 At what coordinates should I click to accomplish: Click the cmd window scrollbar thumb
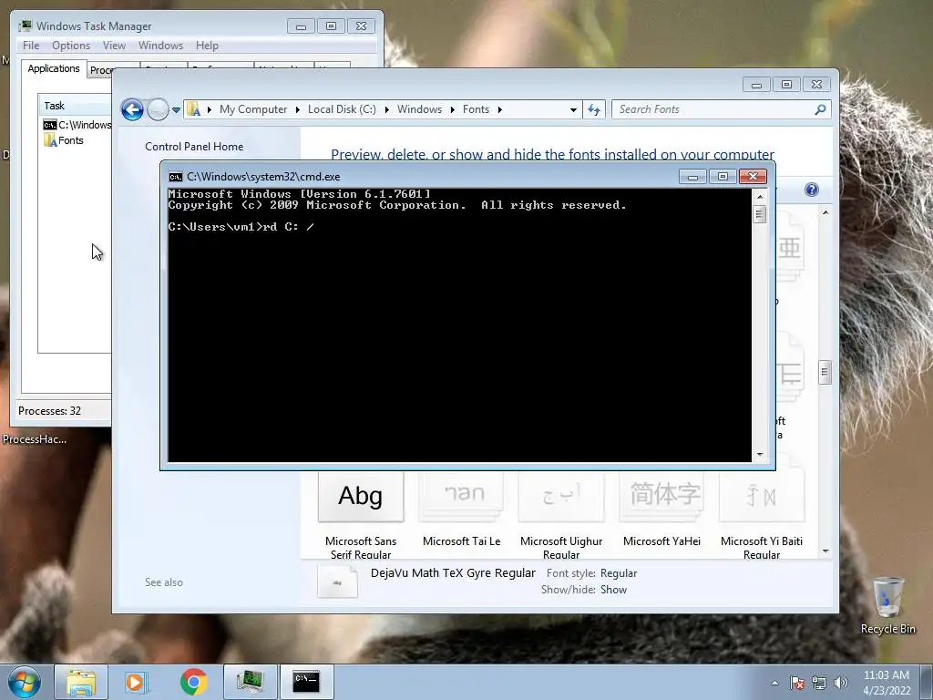[760, 214]
